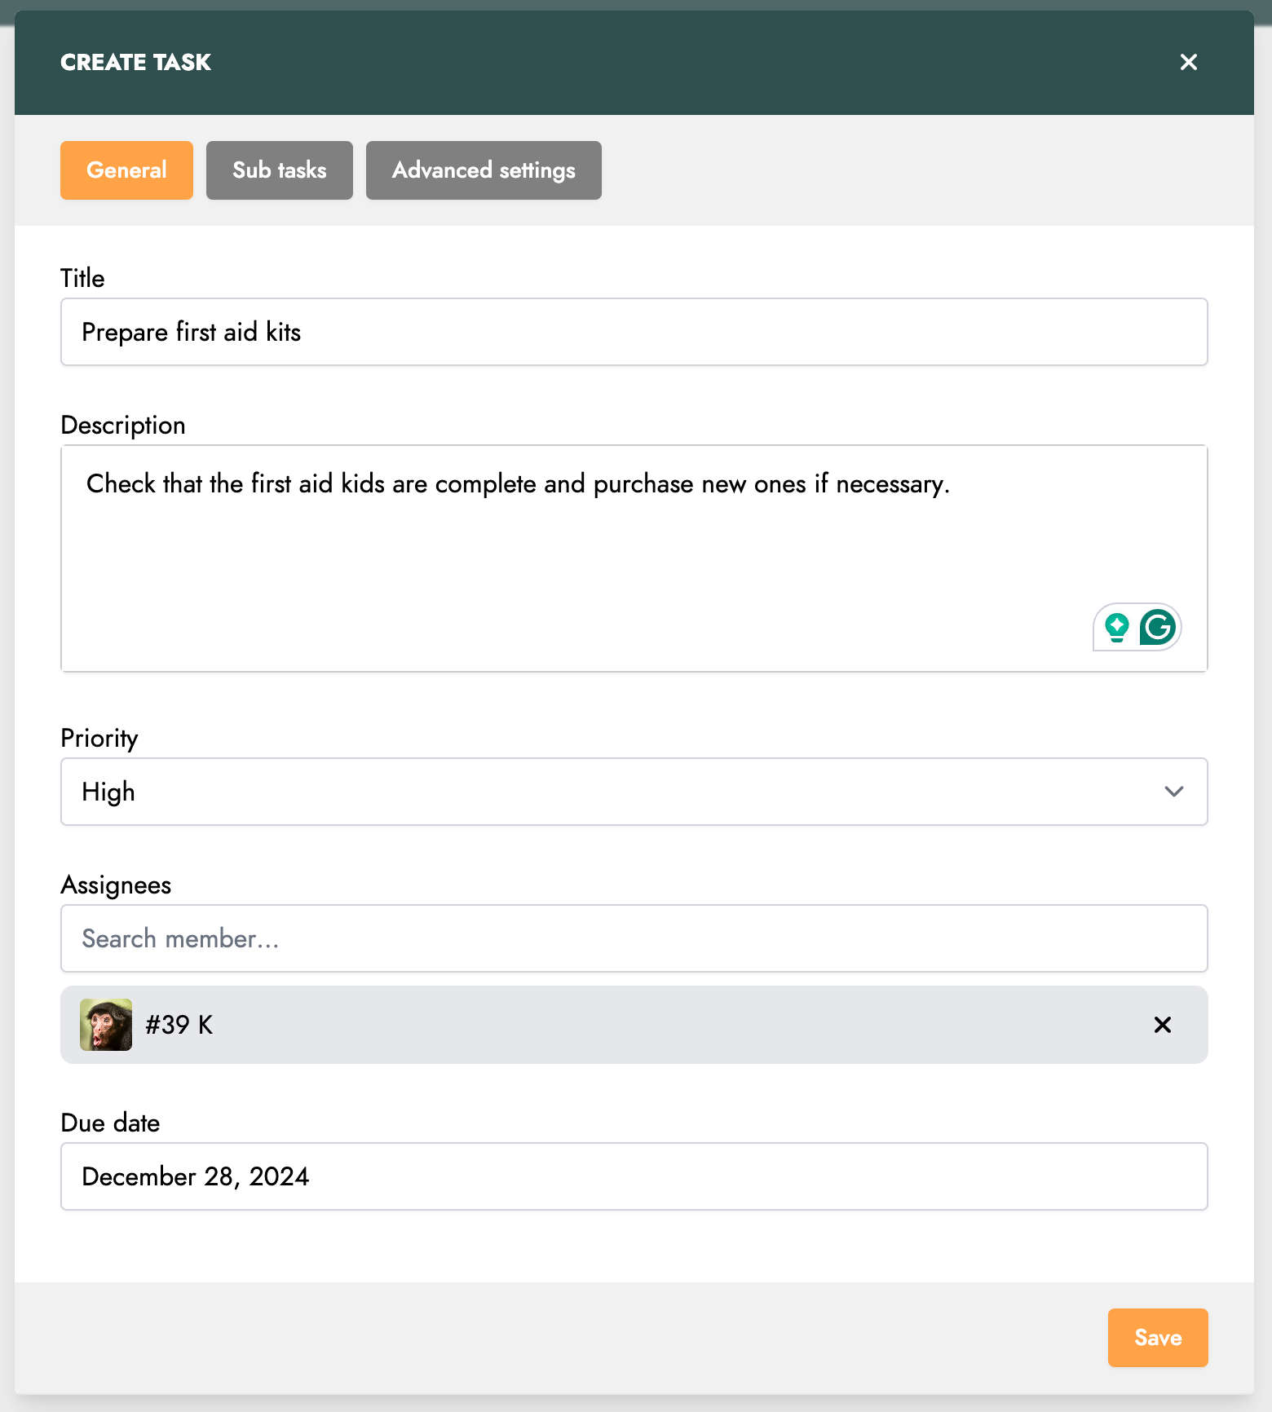Select the General tab
This screenshot has height=1412, width=1272.
126,170
